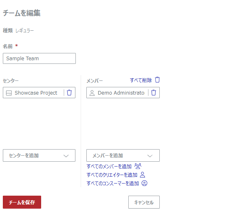
Task: Cancel editing with キャンセル button
Action: point(144,202)
